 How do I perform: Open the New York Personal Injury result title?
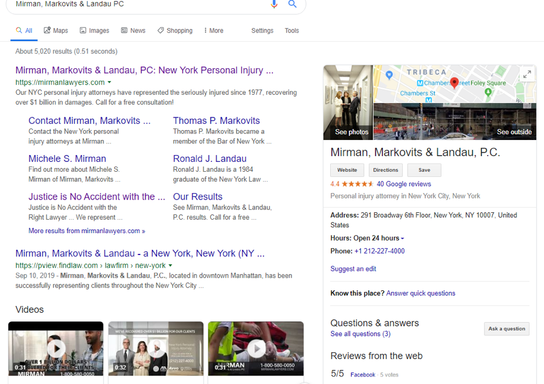click(144, 71)
